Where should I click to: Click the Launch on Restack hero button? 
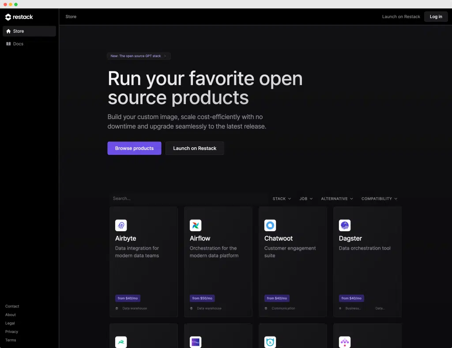tap(195, 148)
